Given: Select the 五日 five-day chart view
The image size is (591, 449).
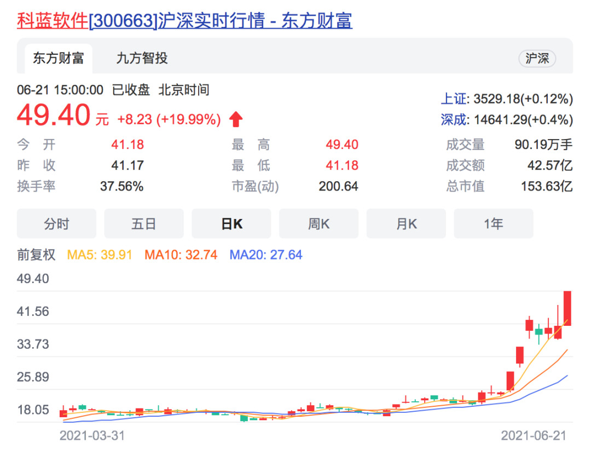Looking at the screenshot, I should coord(144,223).
